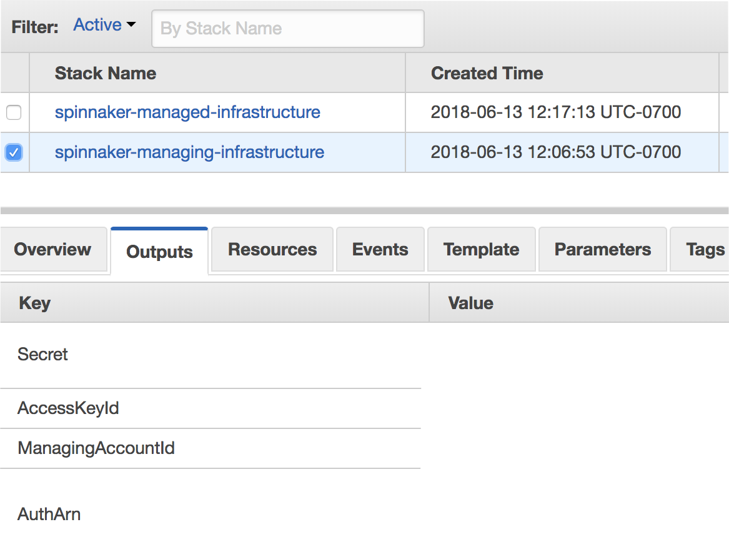
Task: View the Parameters tab
Action: [602, 249]
